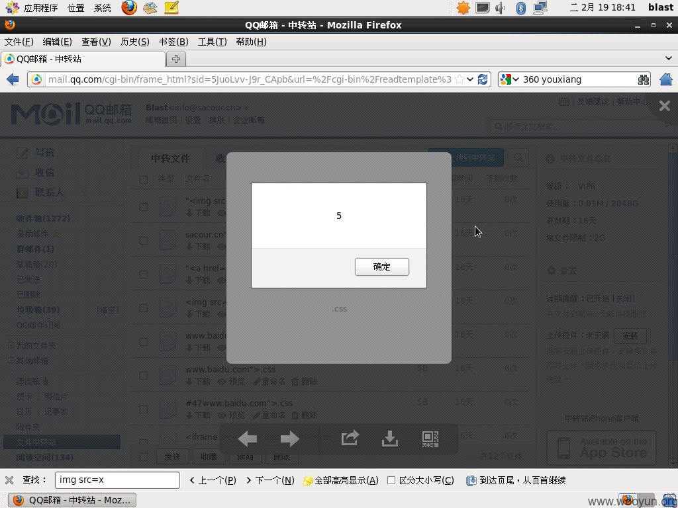
Task: Select the QQ邮箱 - 中转站 tab
Action: (x=83, y=59)
